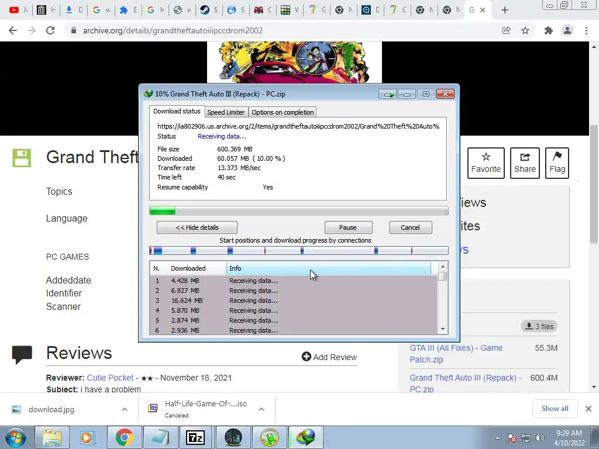This screenshot has height=449, width=599.
Task: Open volume speaker tray icon
Action: (540, 438)
